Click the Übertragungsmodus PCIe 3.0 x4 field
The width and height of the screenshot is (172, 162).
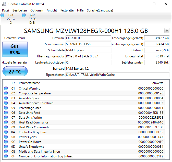88,56
